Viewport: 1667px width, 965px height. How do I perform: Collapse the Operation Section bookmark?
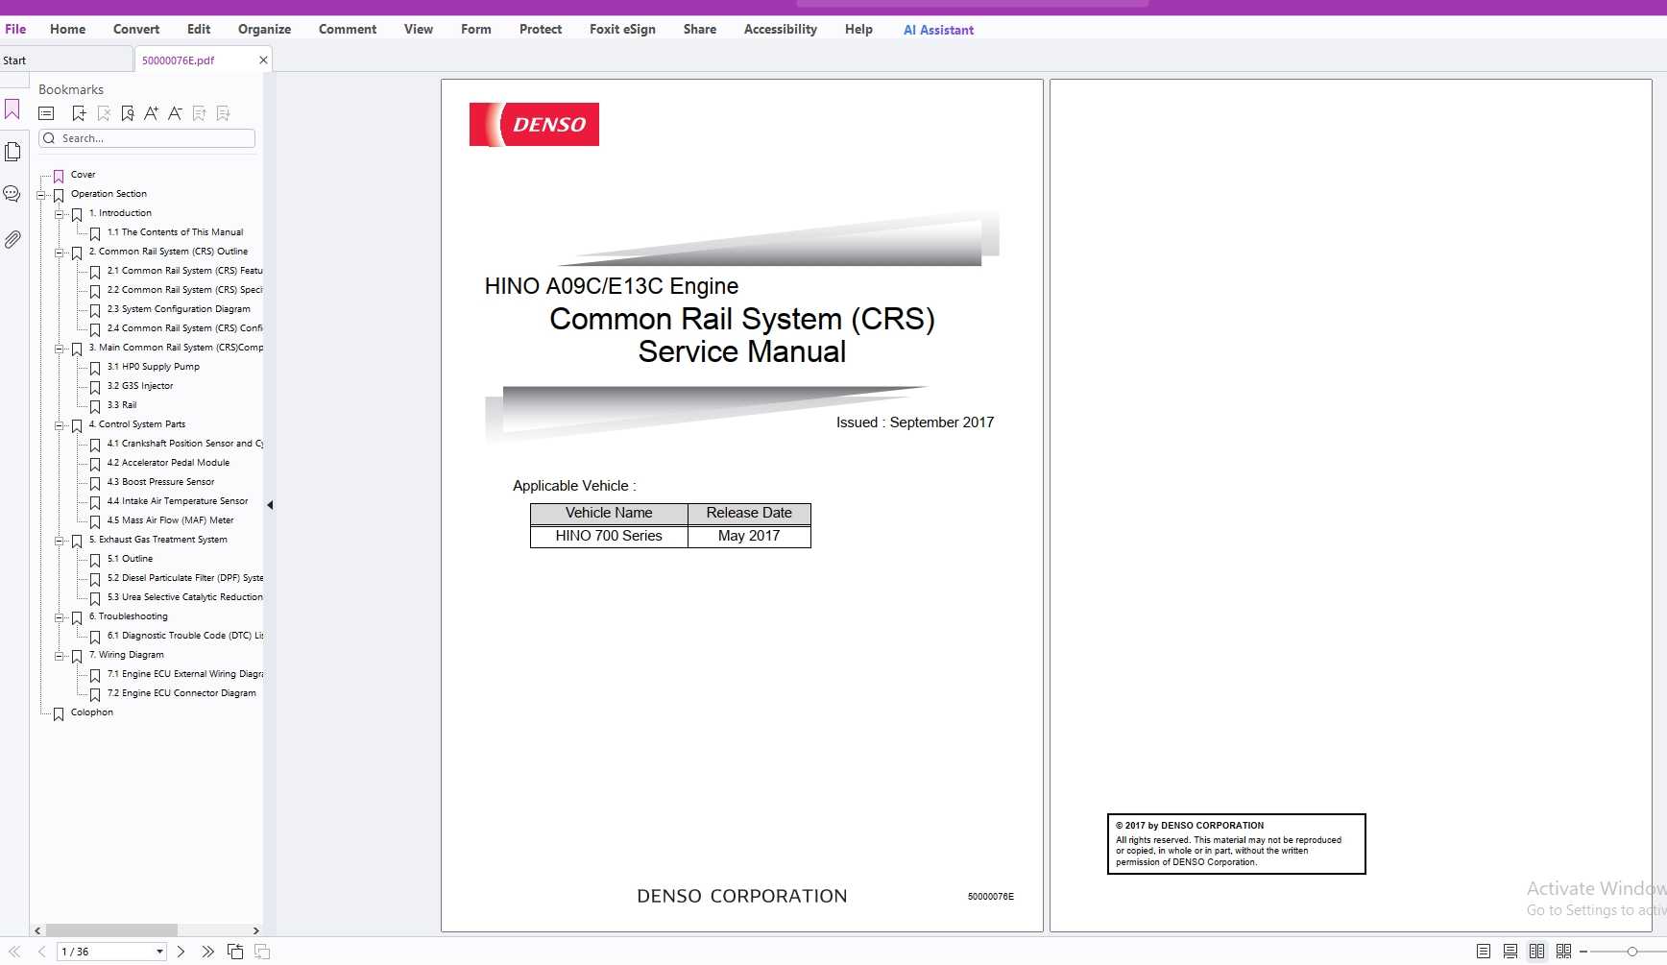click(40, 195)
